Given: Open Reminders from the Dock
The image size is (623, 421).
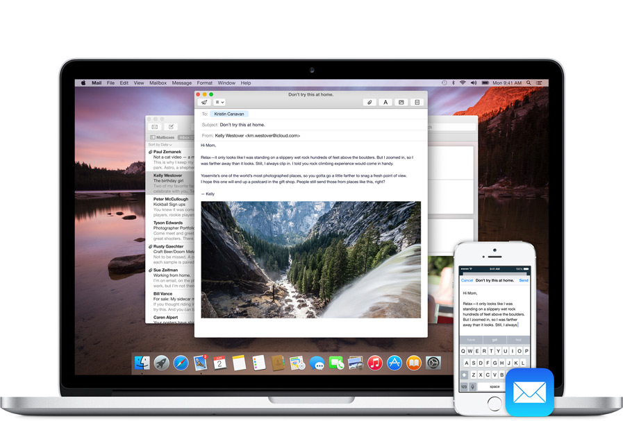Looking at the screenshot, I should coord(258,363).
